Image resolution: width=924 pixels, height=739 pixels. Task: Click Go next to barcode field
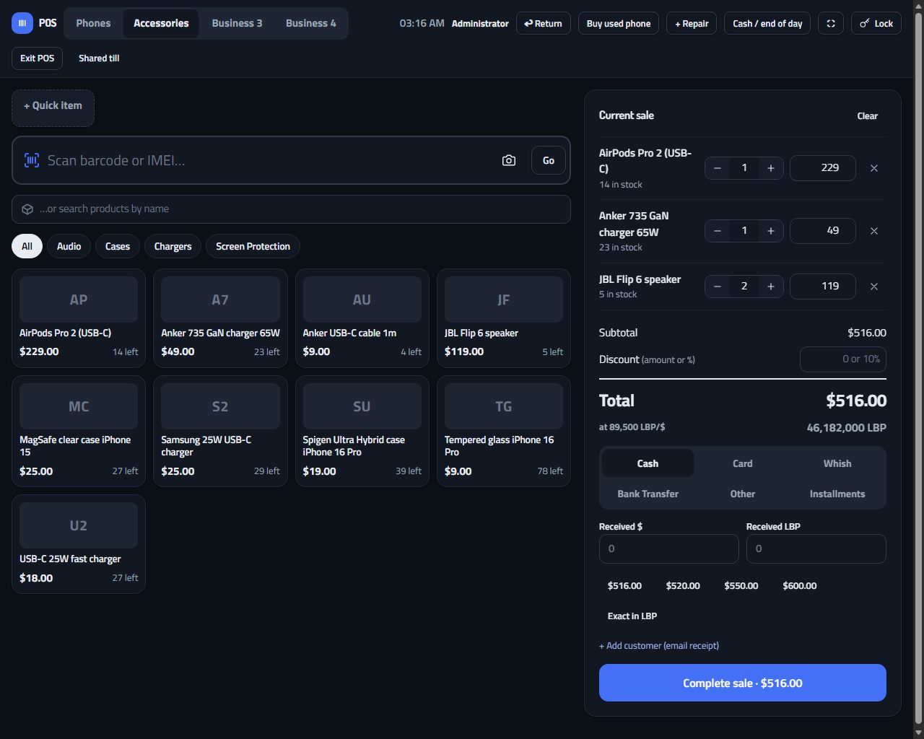pyautogui.click(x=549, y=160)
